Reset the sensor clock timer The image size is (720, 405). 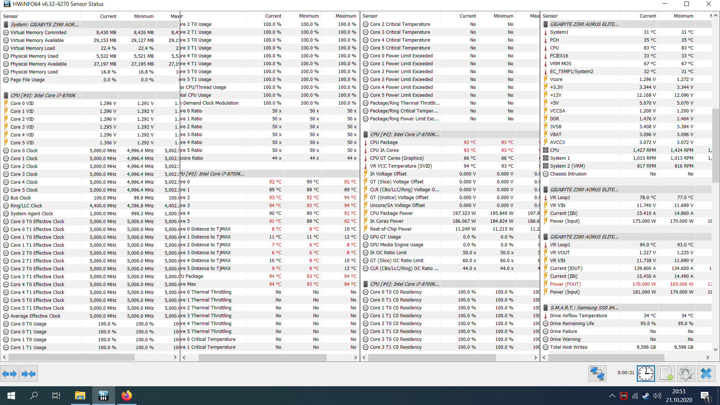click(646, 373)
